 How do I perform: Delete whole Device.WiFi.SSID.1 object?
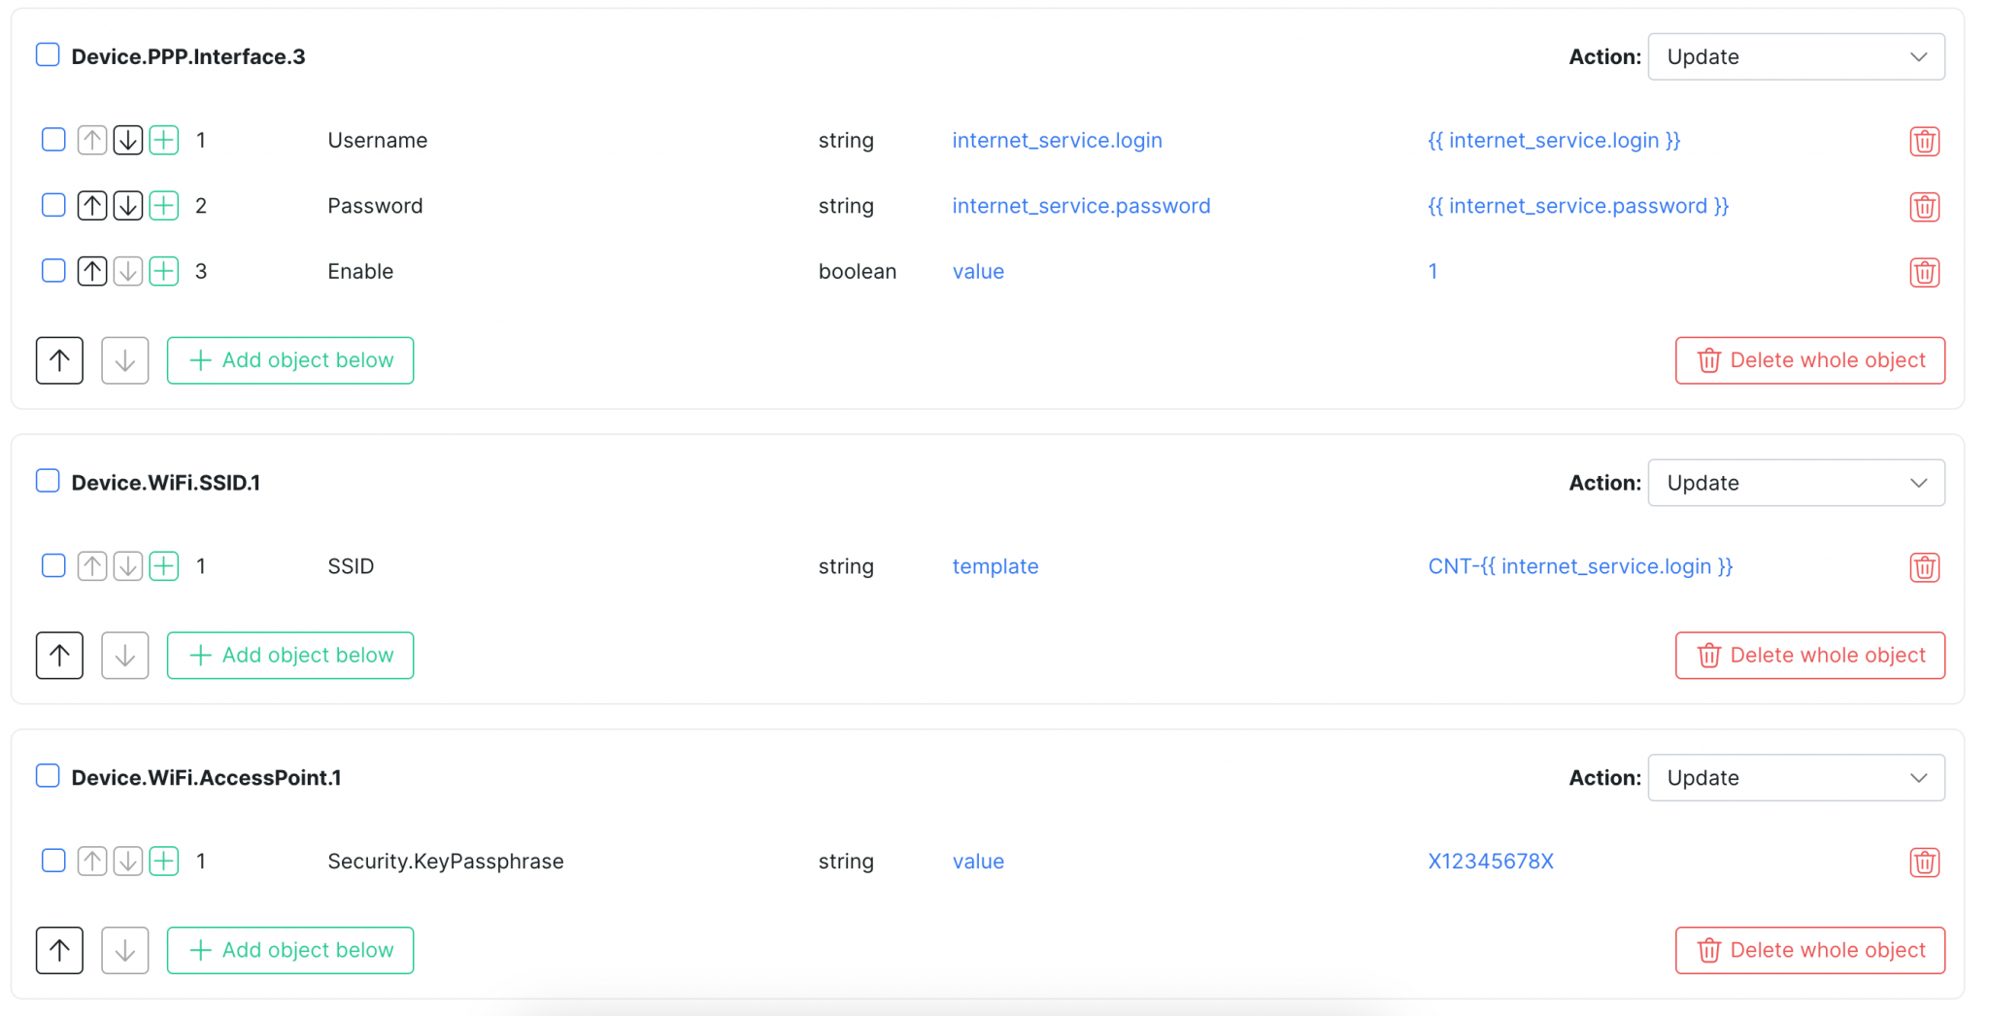1808,655
